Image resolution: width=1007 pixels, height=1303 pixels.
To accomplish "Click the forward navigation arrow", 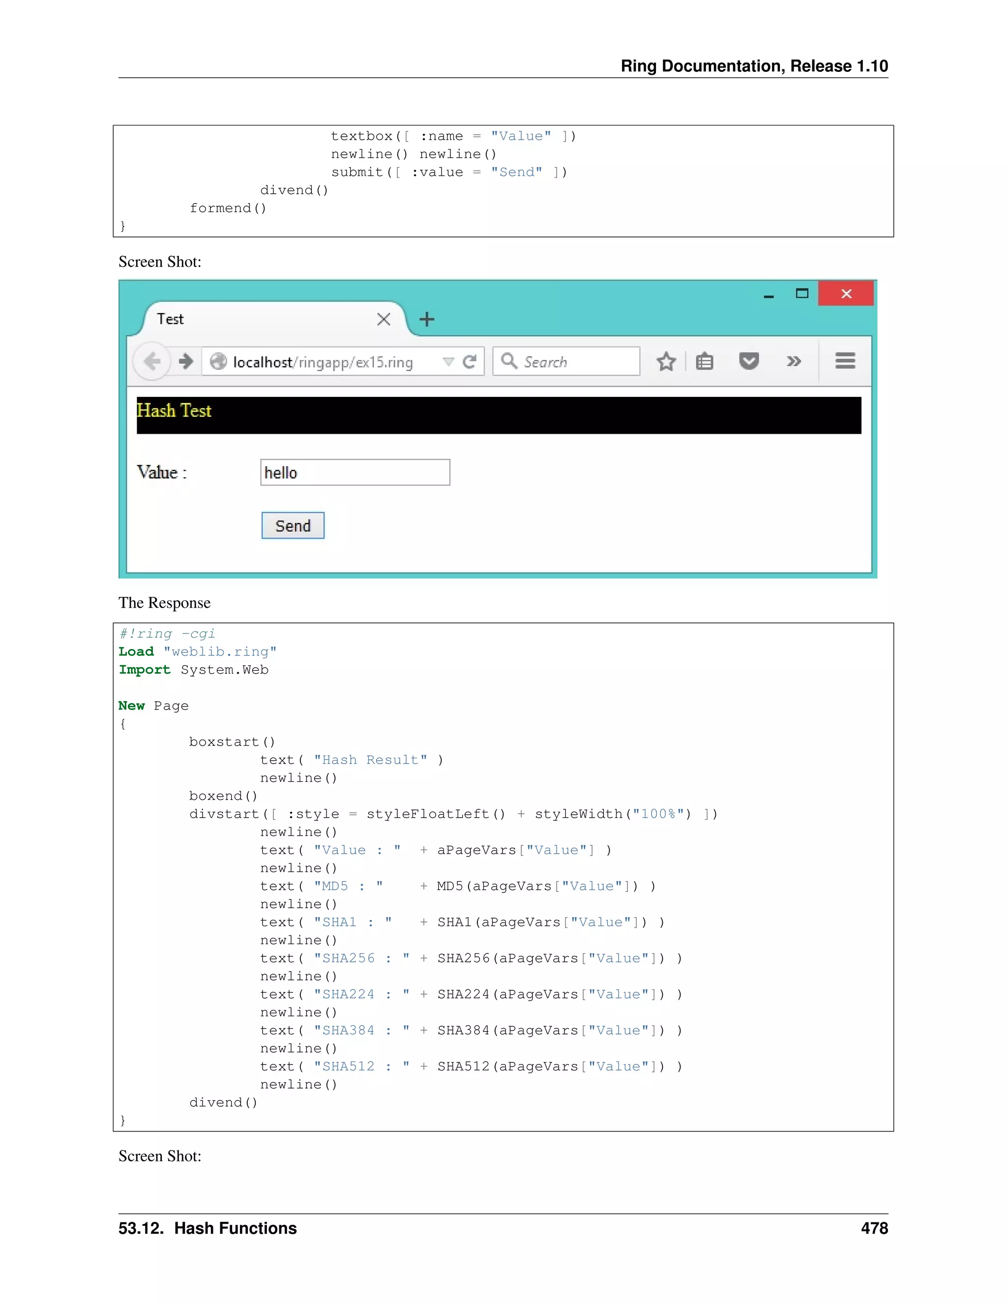I will coord(186,361).
